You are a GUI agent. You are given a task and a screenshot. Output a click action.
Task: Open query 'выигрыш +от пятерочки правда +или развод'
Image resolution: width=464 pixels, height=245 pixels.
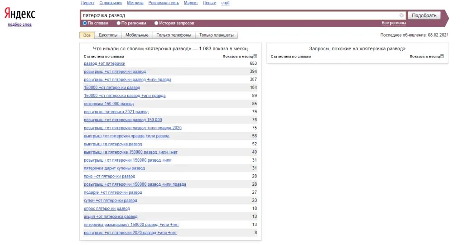(126, 136)
